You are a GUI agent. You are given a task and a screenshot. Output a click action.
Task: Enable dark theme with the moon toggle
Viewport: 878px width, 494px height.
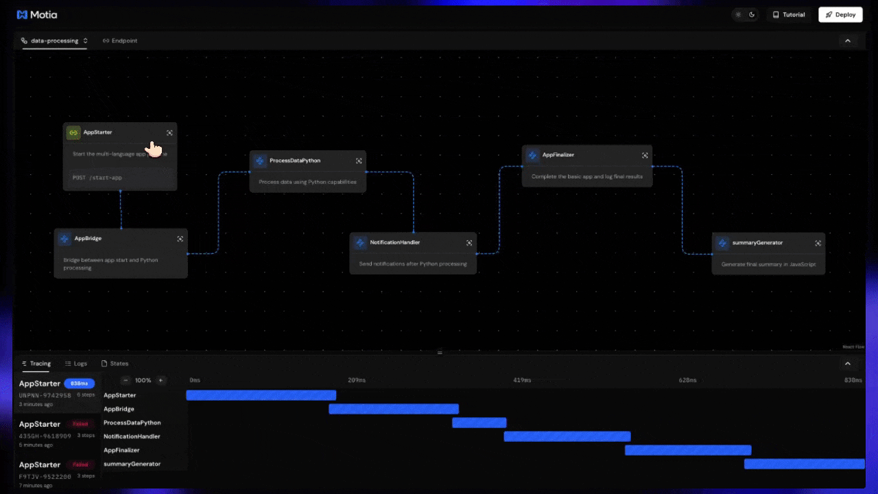[x=750, y=14]
